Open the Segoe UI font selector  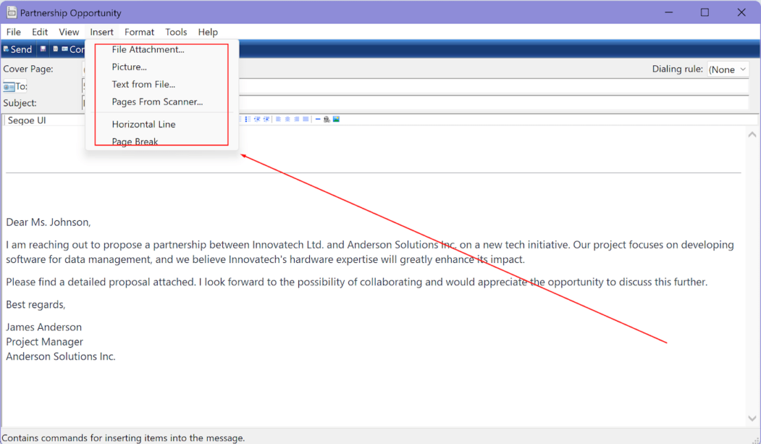[x=43, y=119]
